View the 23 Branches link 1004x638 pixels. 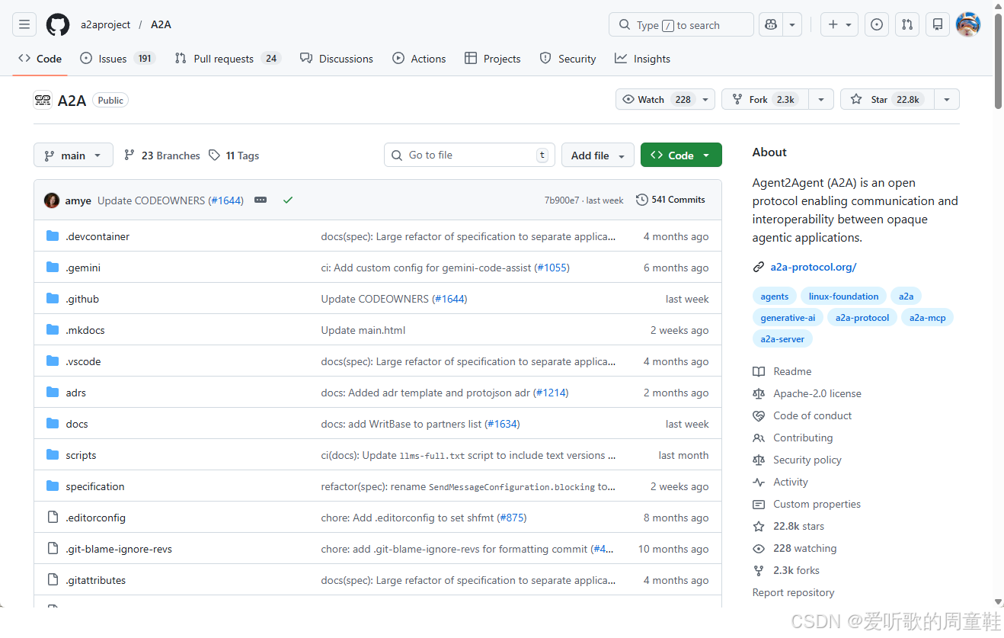click(x=162, y=155)
